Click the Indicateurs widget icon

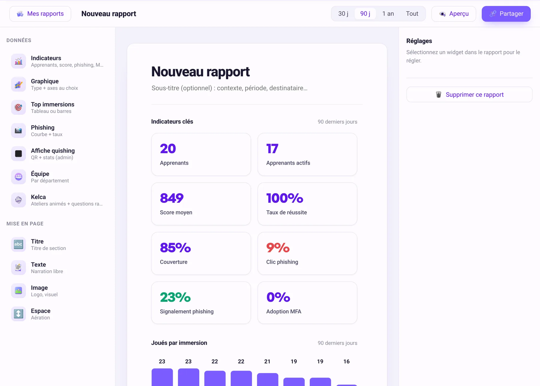(19, 61)
